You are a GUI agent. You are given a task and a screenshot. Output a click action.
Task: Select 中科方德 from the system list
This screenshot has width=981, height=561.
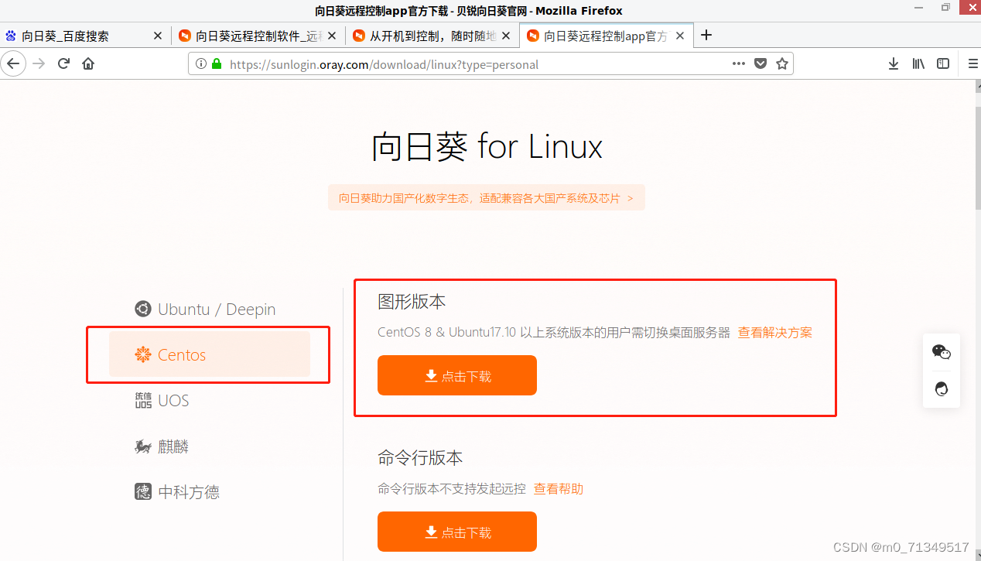point(190,492)
